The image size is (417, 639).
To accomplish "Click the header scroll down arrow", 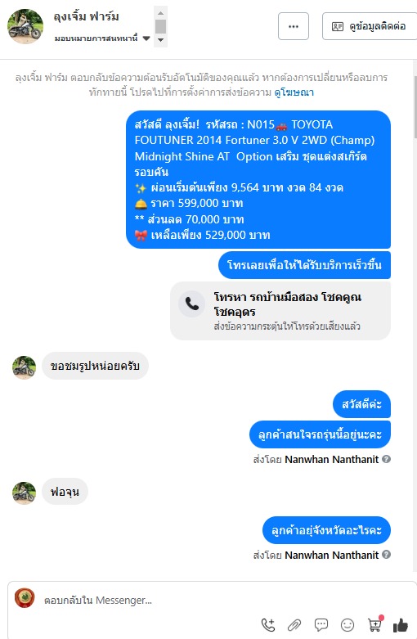I will (x=160, y=40).
